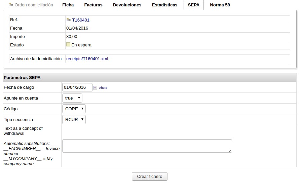Expand the Tipo secuencia dropdown showing RCUR
Viewport: 299px width, 187px height.
[x=74, y=119]
